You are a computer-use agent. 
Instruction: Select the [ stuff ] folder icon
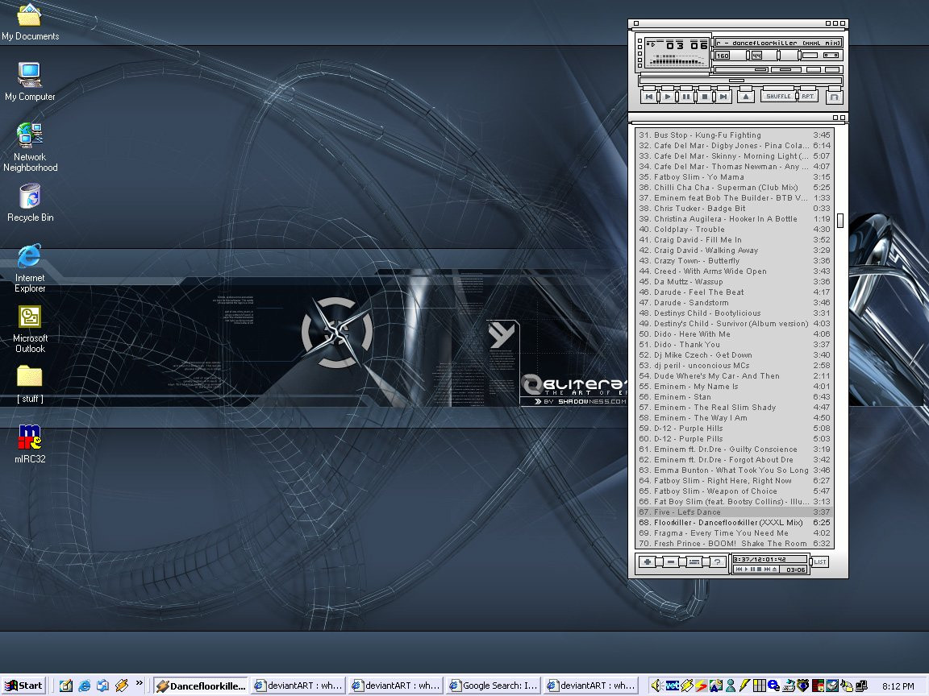pos(30,385)
